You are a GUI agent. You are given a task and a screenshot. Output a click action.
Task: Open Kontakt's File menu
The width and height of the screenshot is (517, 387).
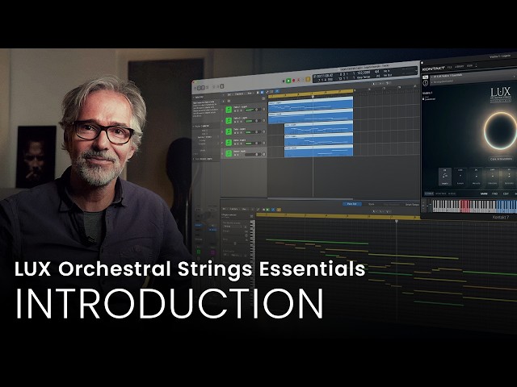coord(449,68)
